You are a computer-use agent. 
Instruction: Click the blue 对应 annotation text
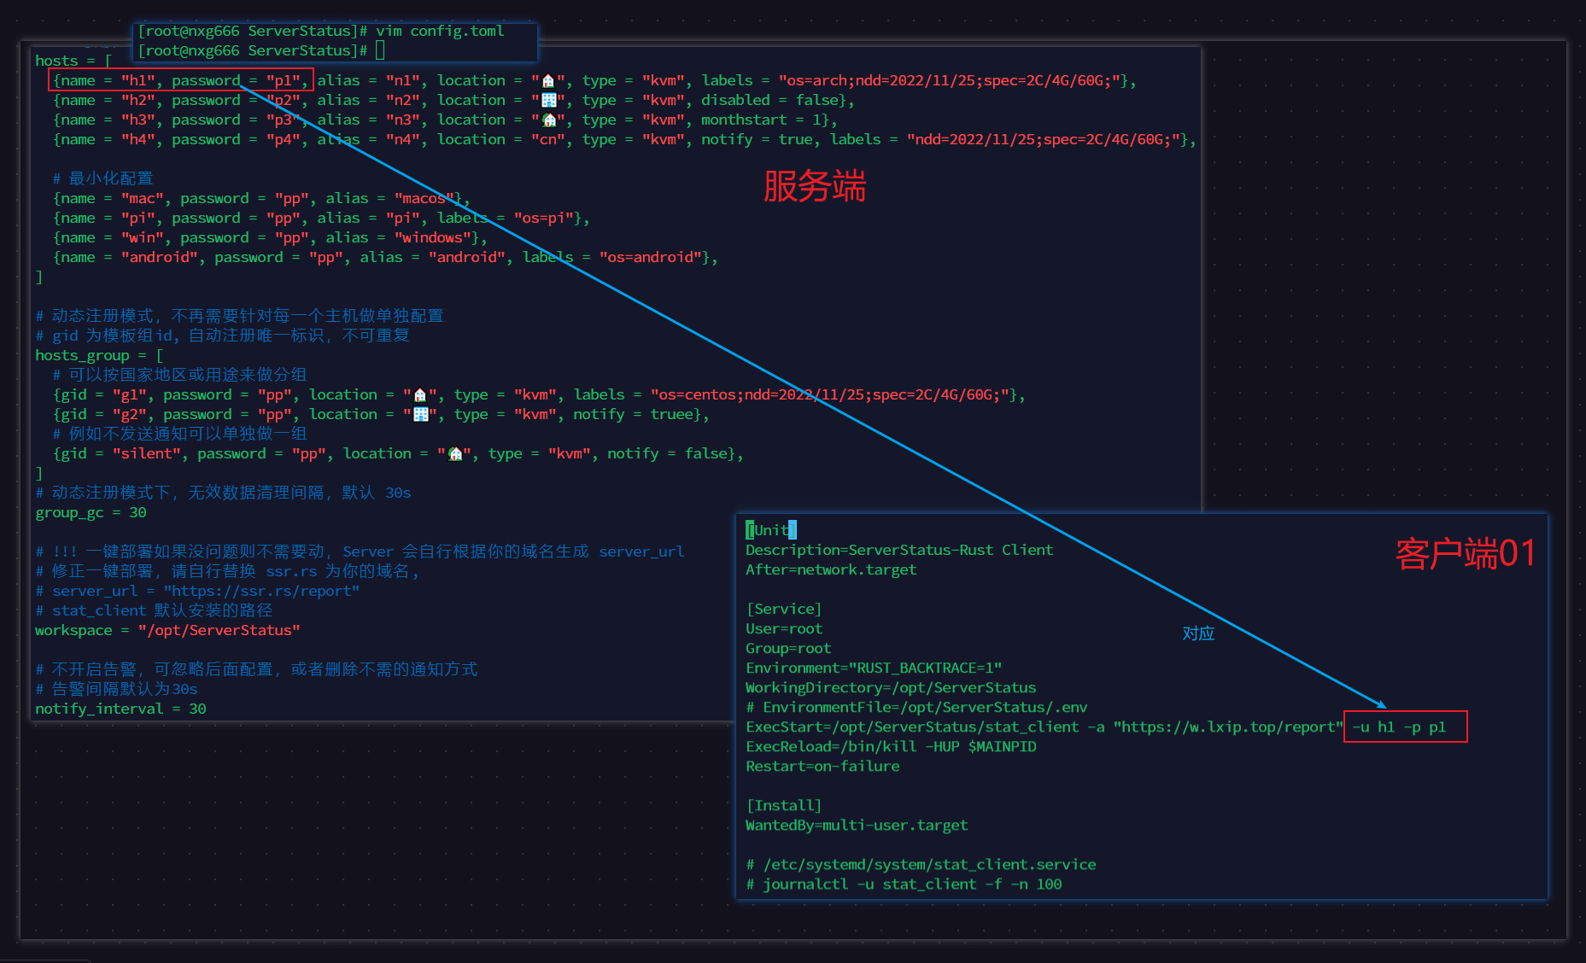pos(1198,633)
